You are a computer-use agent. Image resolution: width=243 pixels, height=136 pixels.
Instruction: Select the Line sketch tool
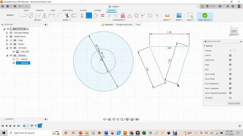(x=24, y=15)
